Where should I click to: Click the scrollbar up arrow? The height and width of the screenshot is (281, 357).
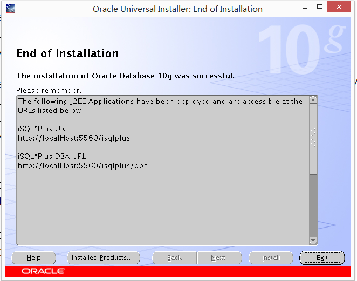click(313, 100)
